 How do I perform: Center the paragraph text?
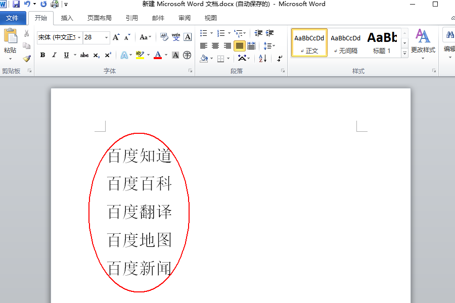[x=215, y=46]
